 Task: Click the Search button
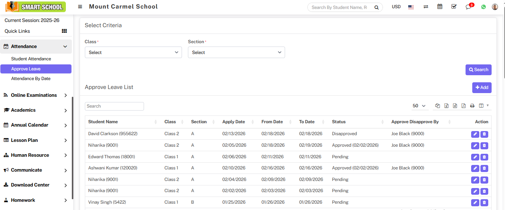coord(478,70)
